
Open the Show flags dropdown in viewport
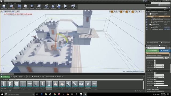point(18,12)
